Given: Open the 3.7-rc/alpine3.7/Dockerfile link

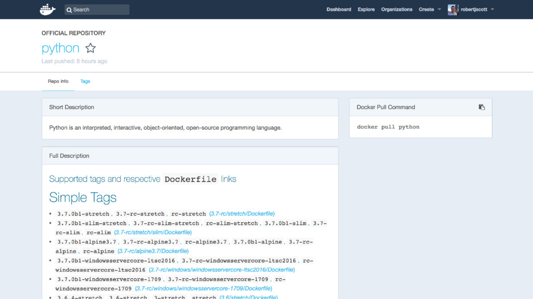Looking at the screenshot, I should (153, 251).
